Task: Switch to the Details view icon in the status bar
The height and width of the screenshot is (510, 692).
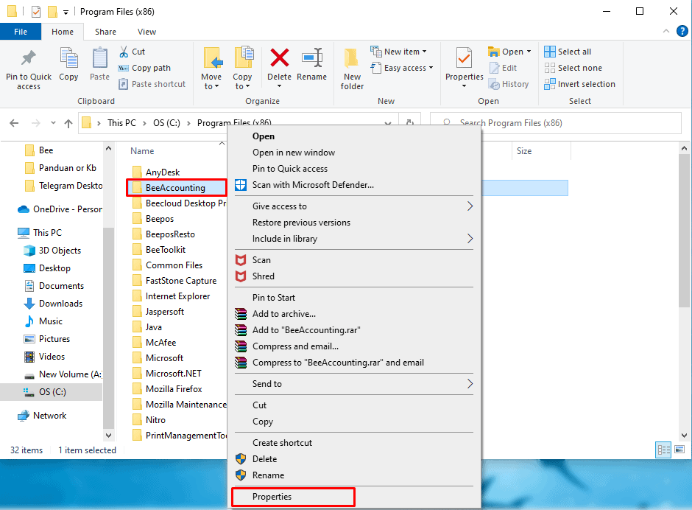Action: point(663,450)
